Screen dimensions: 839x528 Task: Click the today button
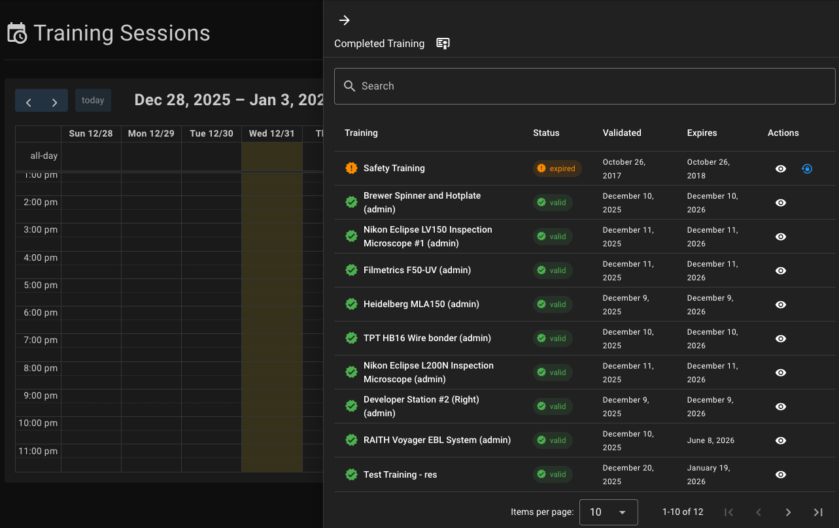click(93, 101)
